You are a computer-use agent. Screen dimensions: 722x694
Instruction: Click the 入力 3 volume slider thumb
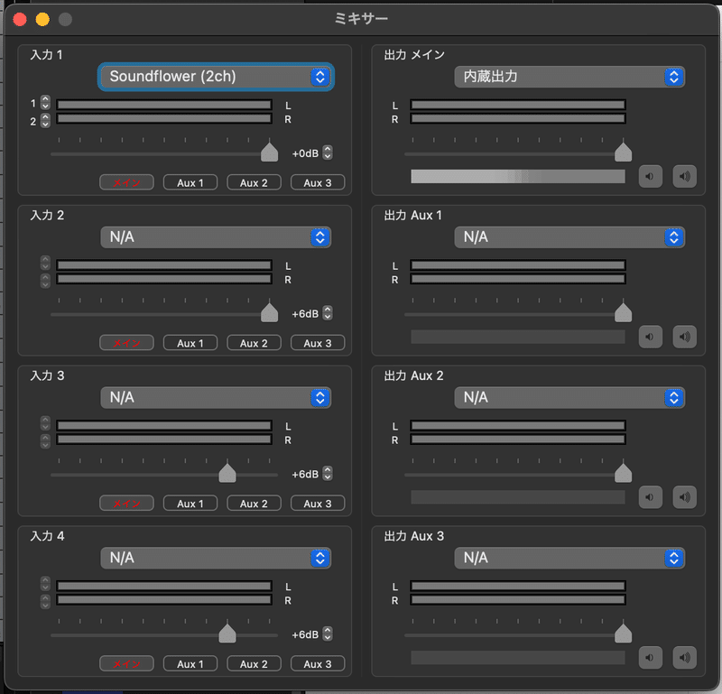click(227, 473)
